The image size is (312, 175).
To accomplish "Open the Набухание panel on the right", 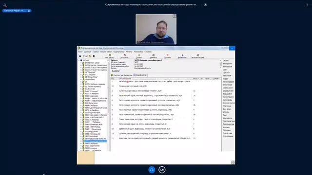I will 227,76.
